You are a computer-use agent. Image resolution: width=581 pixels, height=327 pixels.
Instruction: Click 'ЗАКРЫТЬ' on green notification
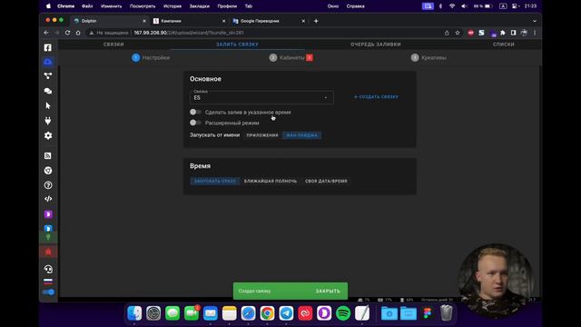coord(328,291)
